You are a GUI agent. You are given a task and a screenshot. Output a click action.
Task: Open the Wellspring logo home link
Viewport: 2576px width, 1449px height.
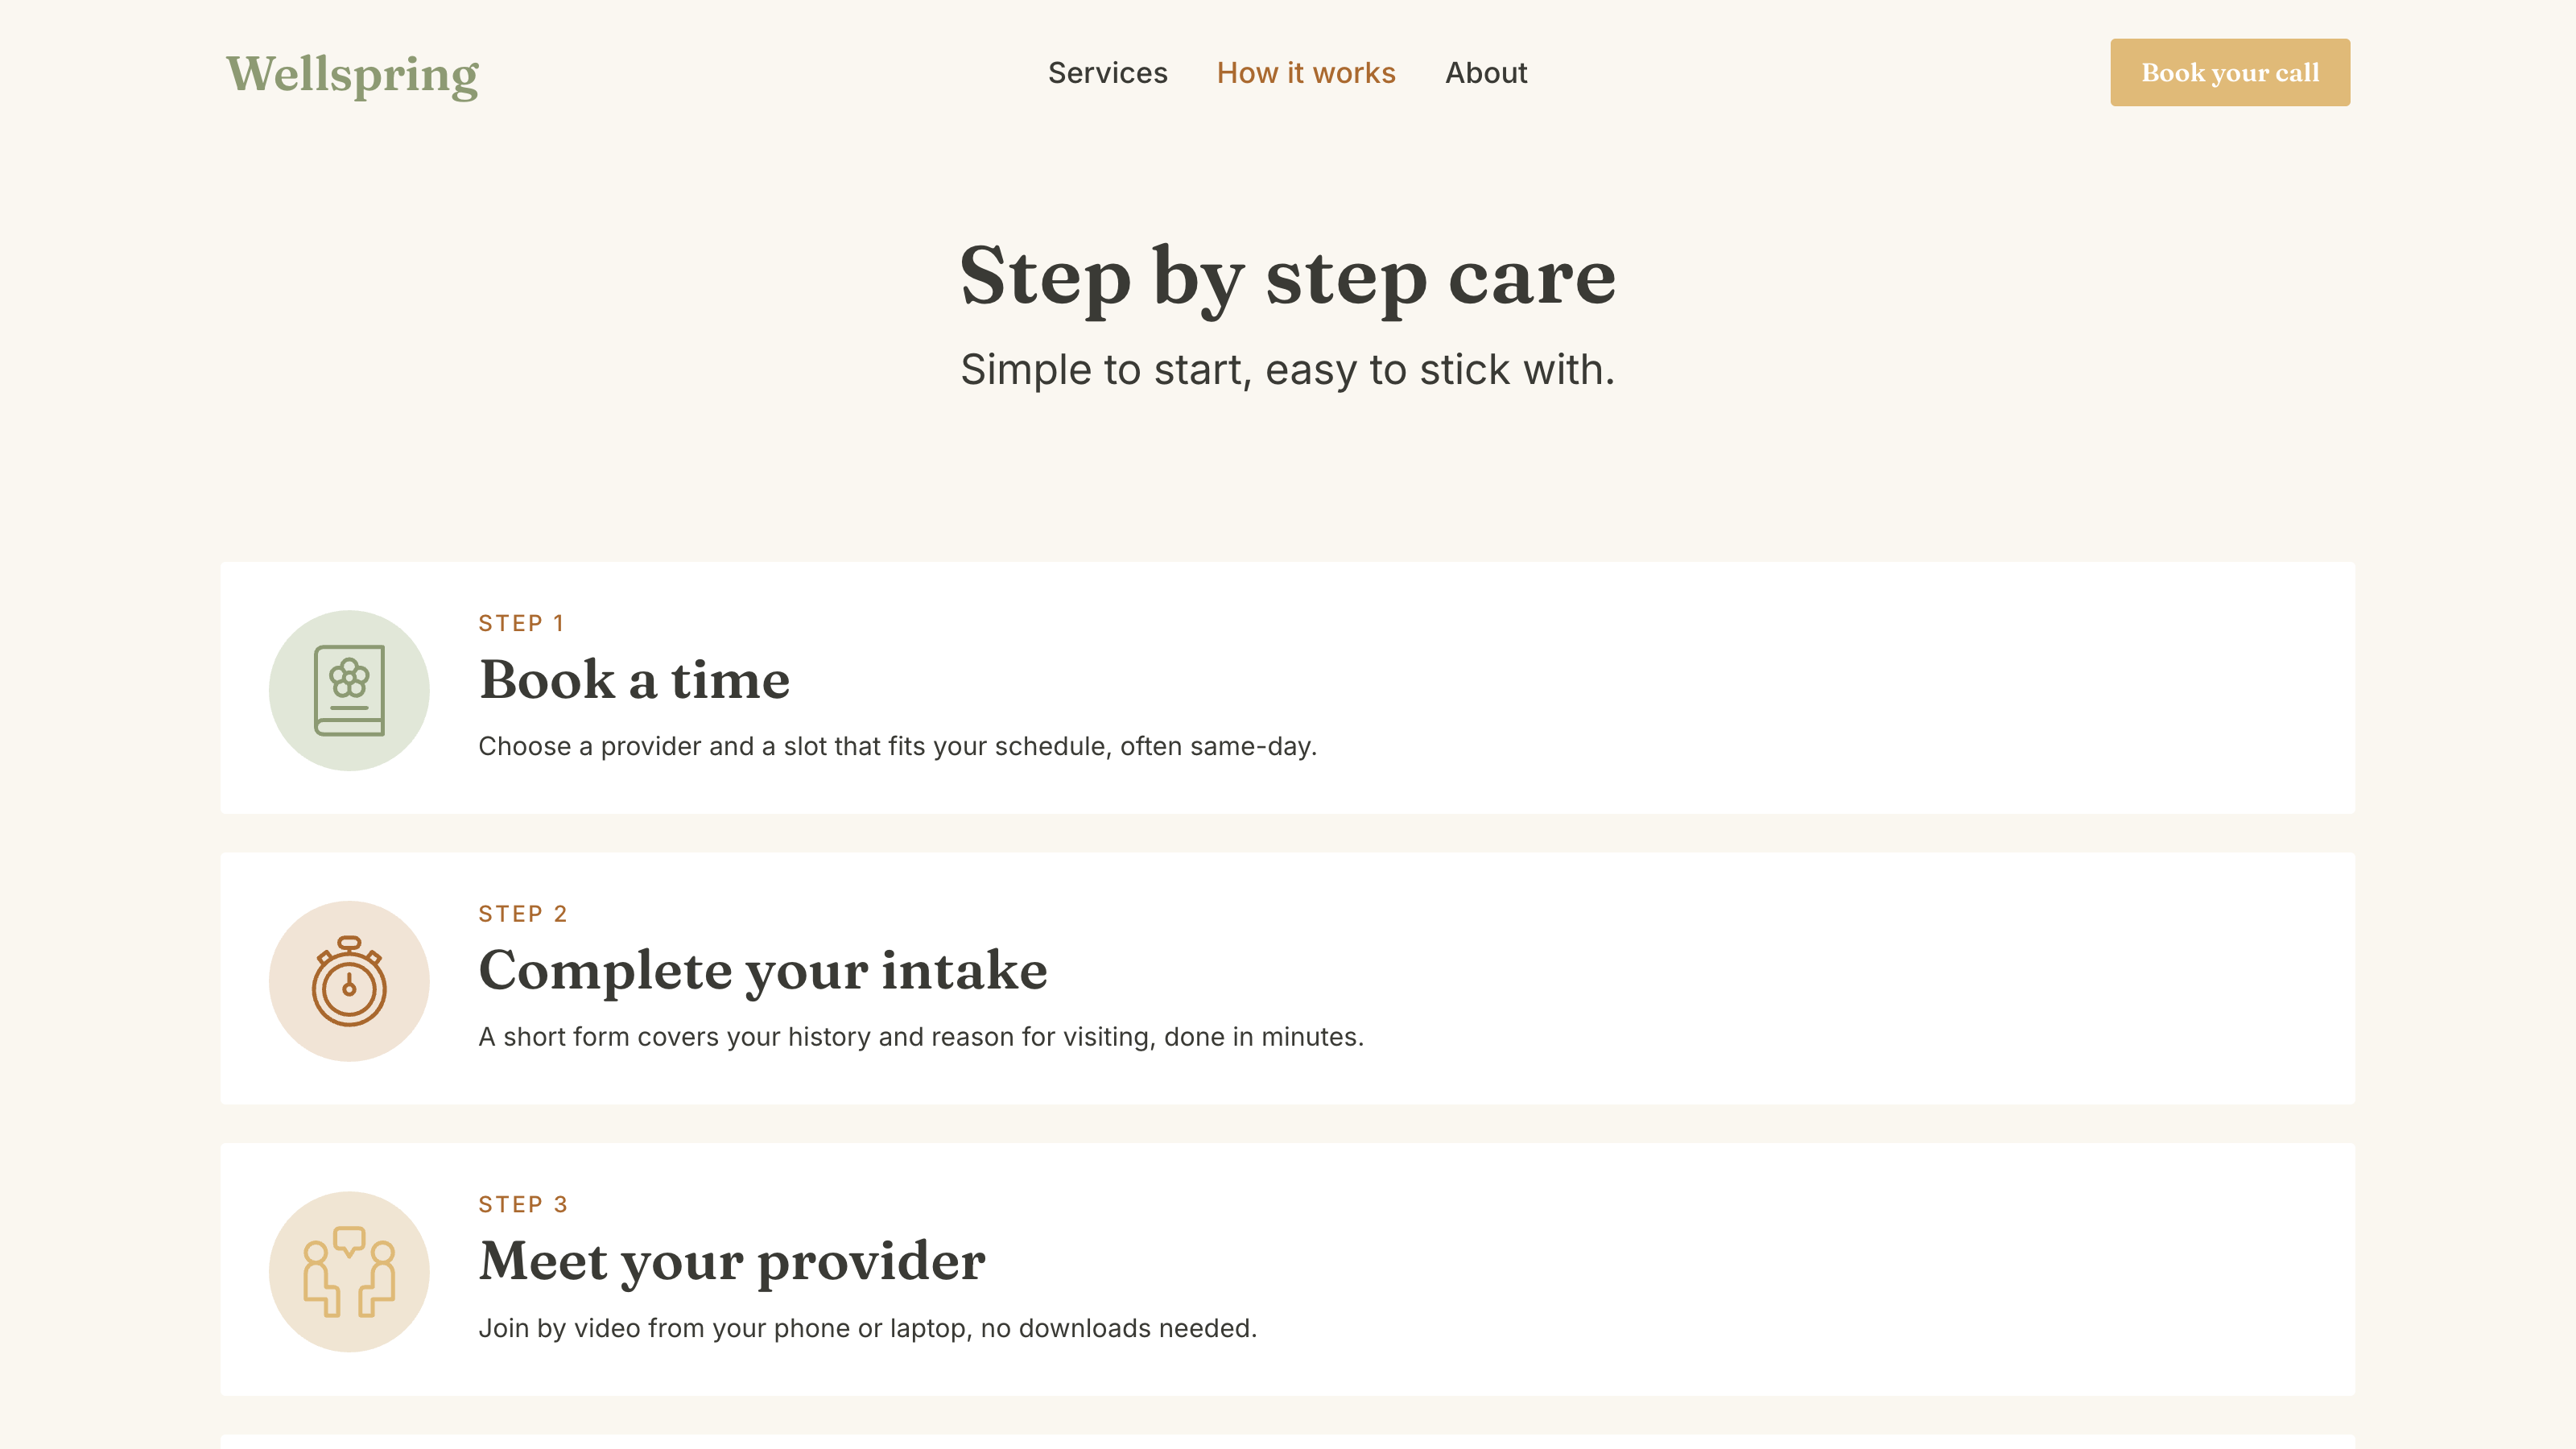tap(352, 73)
